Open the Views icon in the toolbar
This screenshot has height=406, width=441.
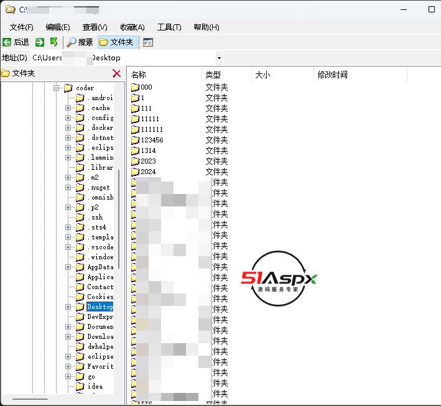pos(148,42)
